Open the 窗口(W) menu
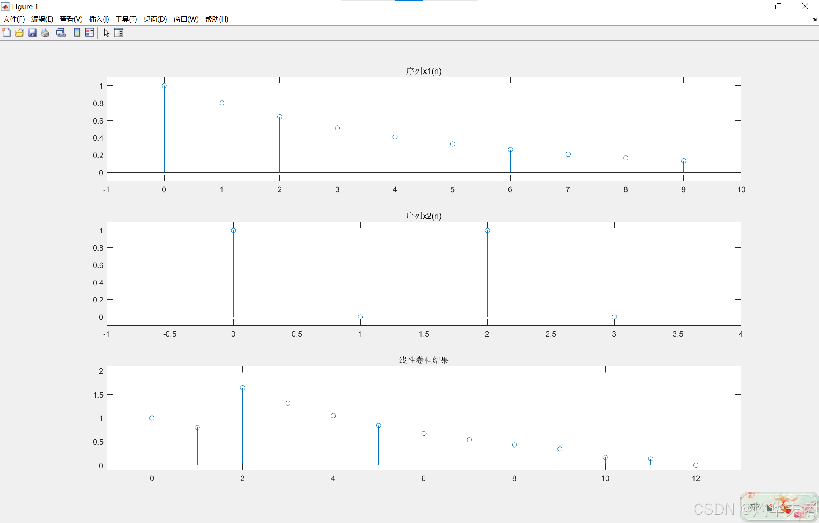 186,19
